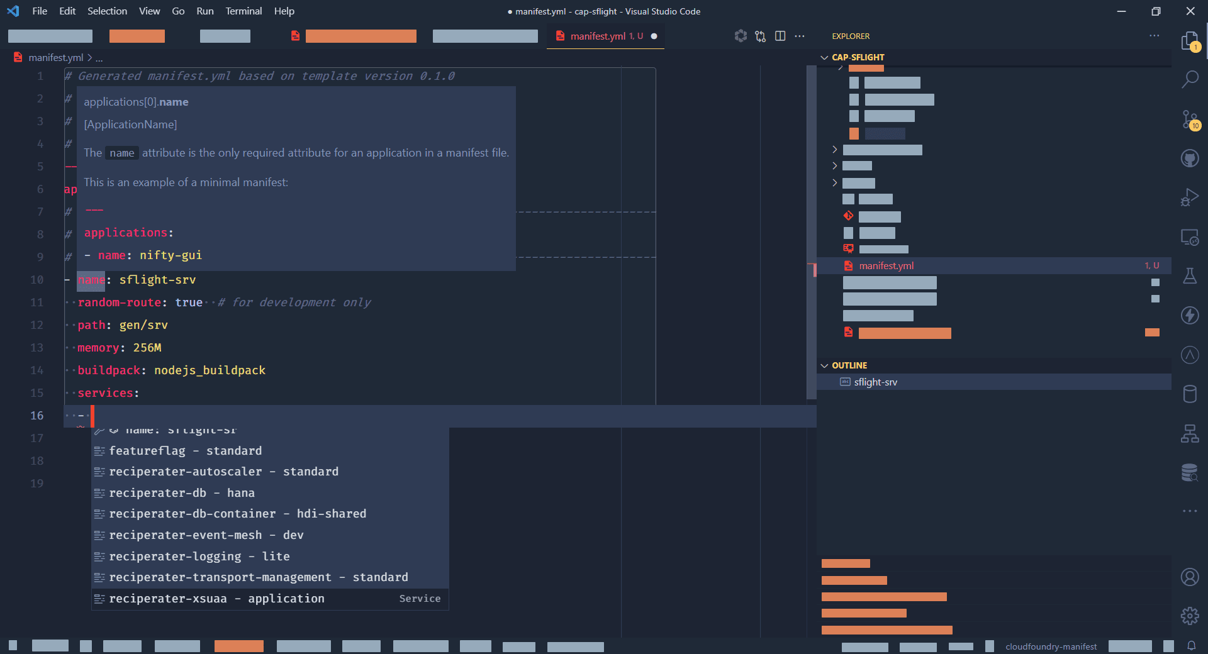Open the Help menu
Viewport: 1208px width, 654px height.
[x=284, y=11]
